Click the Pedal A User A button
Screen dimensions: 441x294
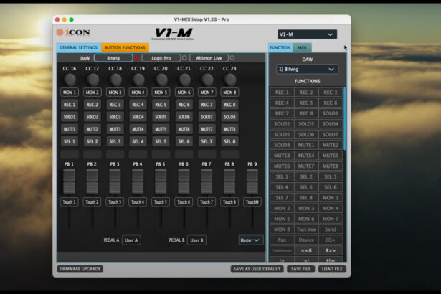(x=132, y=240)
